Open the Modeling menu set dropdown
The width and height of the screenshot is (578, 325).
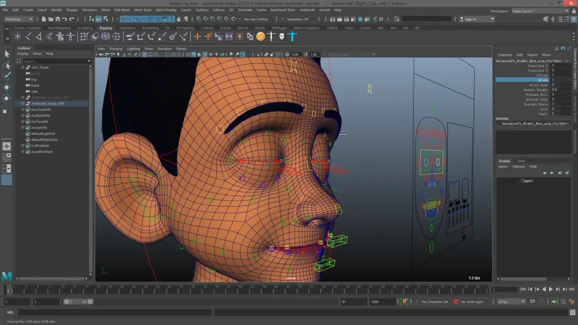(x=20, y=19)
